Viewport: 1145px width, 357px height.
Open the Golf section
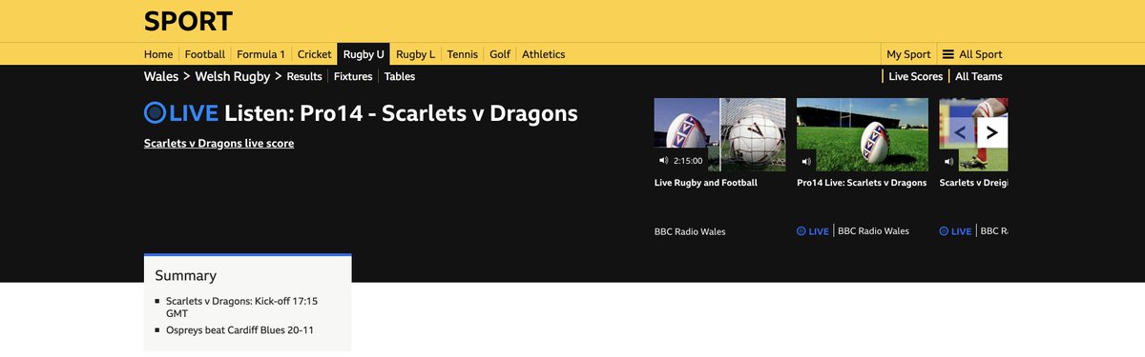pyautogui.click(x=500, y=54)
